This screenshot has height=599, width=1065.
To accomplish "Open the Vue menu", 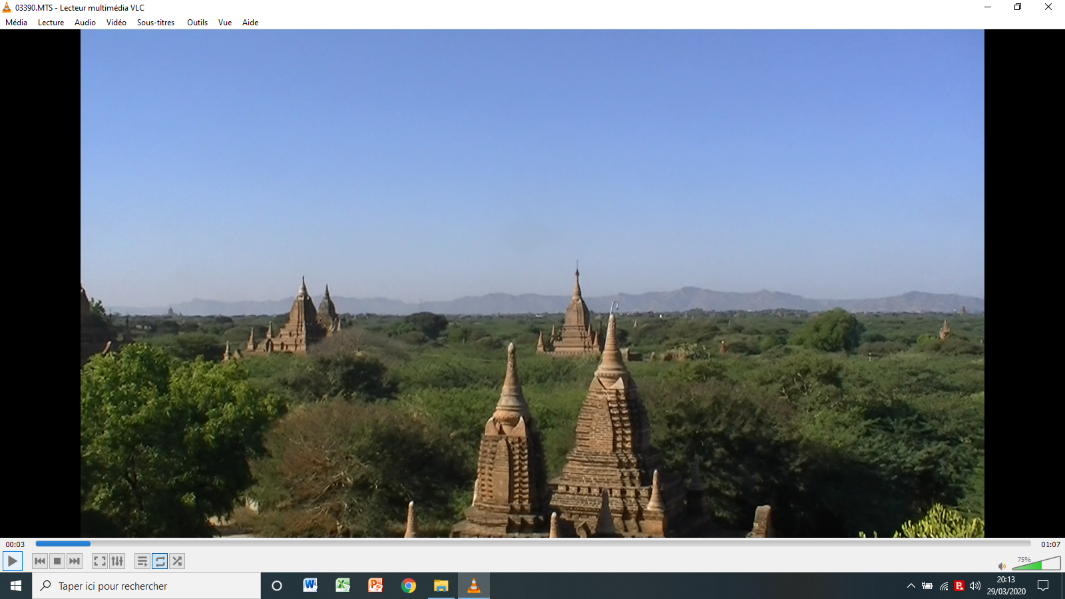I will [x=225, y=23].
